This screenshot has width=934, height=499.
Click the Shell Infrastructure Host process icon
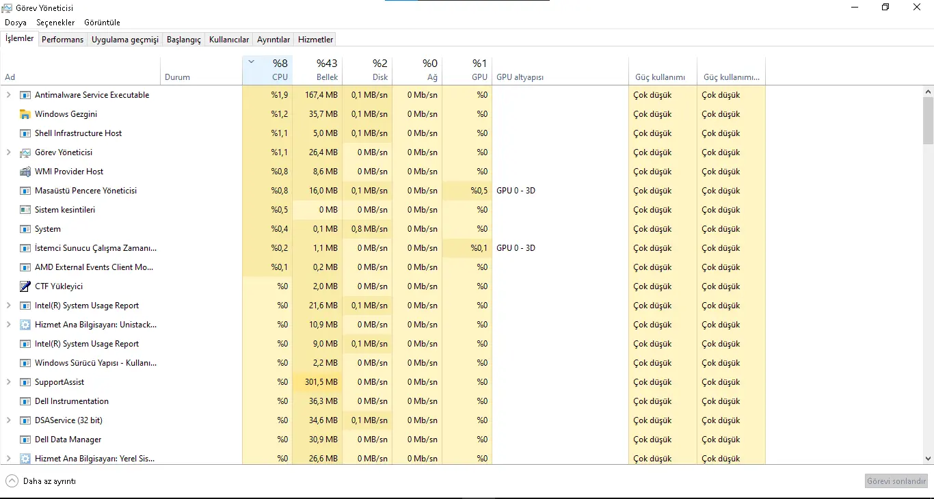coord(25,133)
